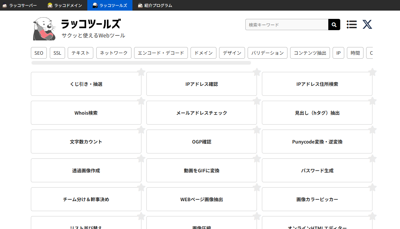The height and width of the screenshot is (229, 400).
Task: Open the 文字数カウント tool
Action: 86,142
